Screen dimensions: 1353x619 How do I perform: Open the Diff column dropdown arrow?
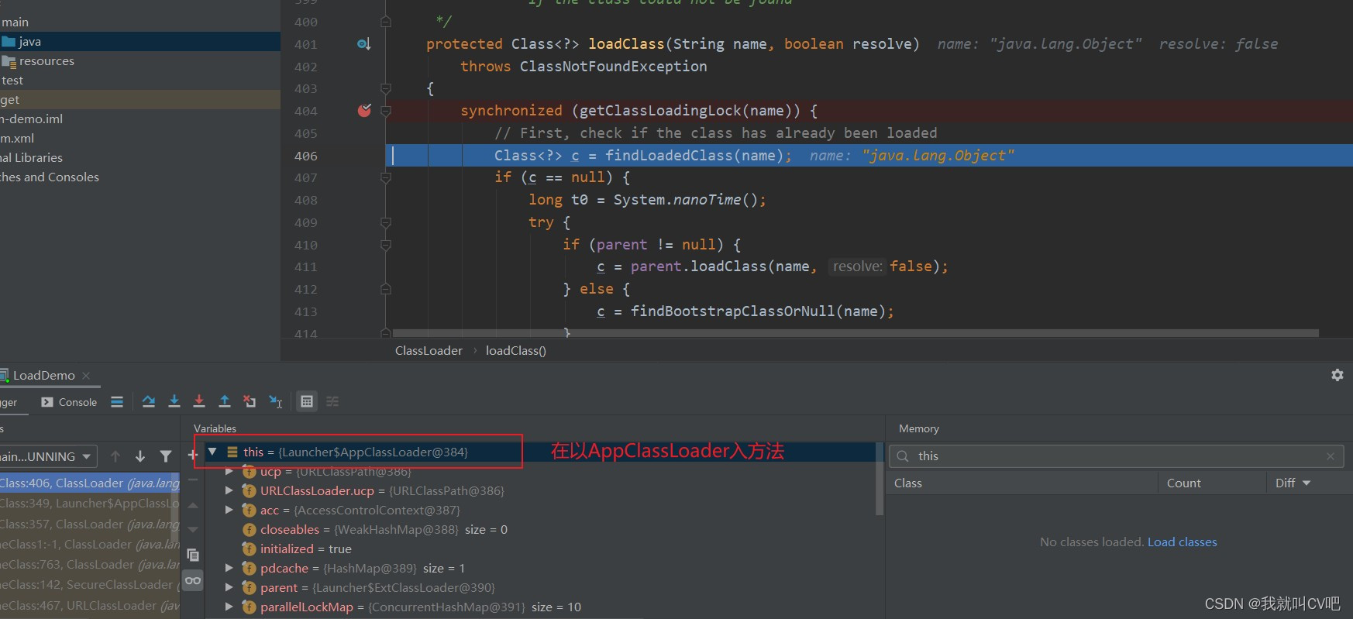1307,483
